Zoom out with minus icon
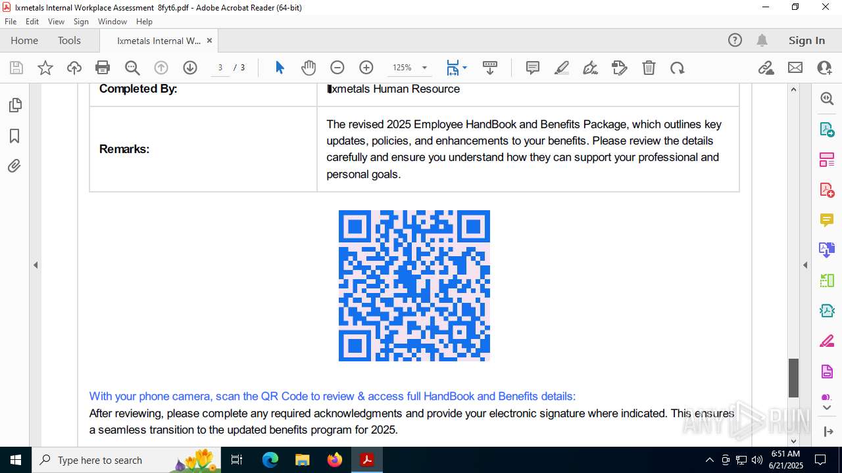Image resolution: width=842 pixels, height=473 pixels. (x=337, y=68)
